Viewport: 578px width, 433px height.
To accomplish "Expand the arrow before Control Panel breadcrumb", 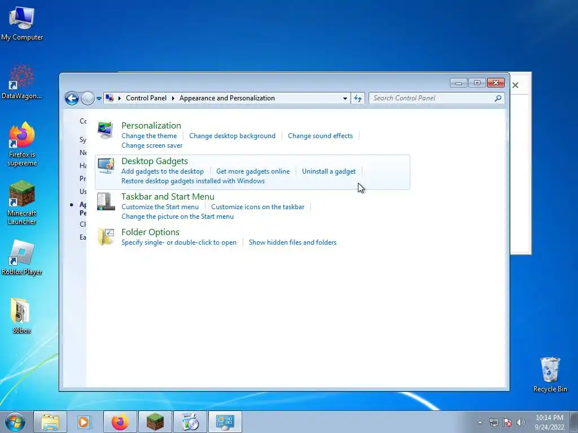I will (x=120, y=98).
